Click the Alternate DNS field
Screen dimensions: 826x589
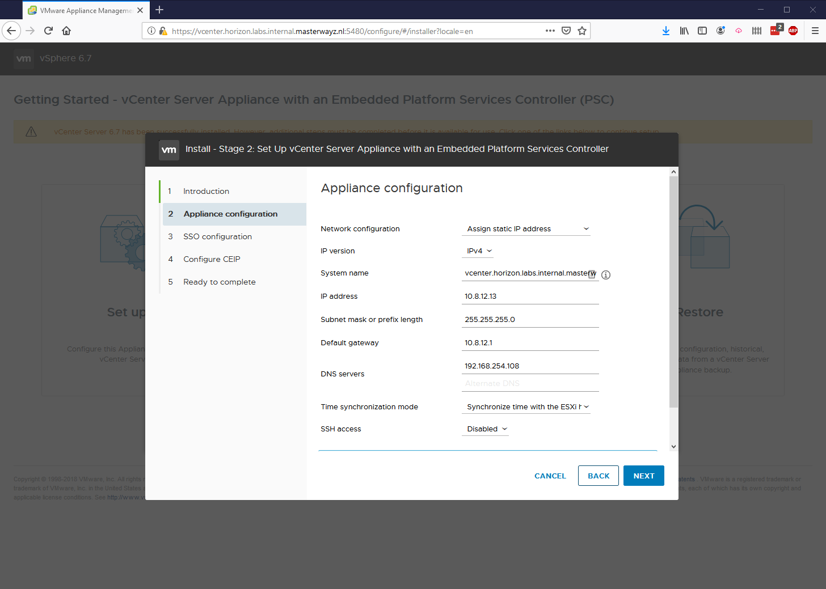click(530, 383)
